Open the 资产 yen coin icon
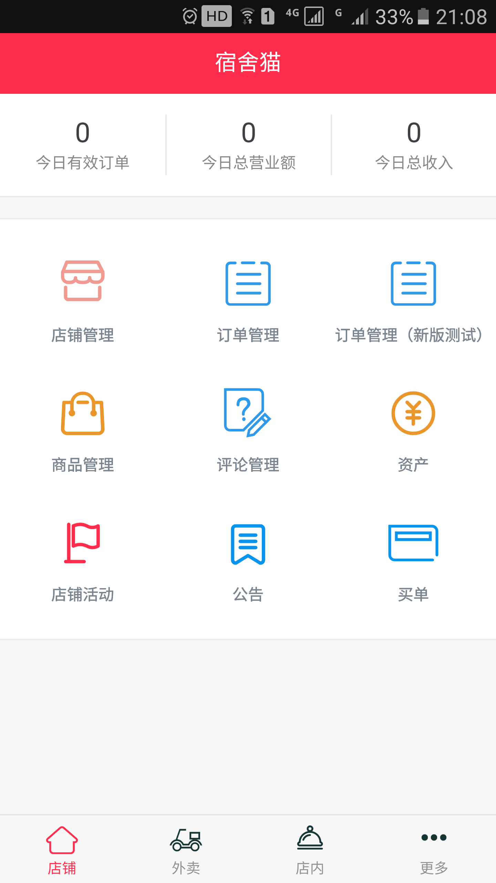Viewport: 496px width, 883px height. (x=413, y=413)
